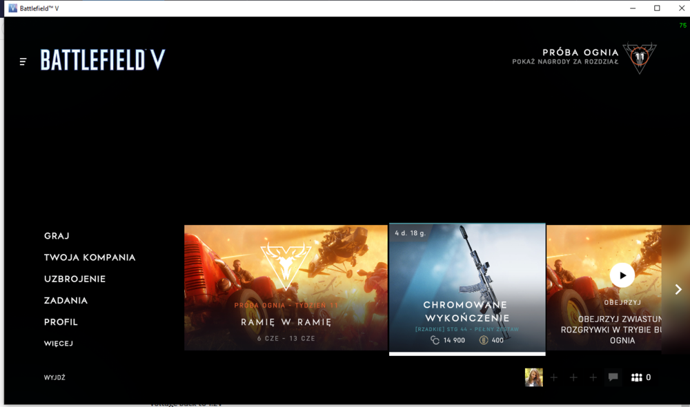Click the Battlefield V logo
Screen dimensions: 690x407
103,60
